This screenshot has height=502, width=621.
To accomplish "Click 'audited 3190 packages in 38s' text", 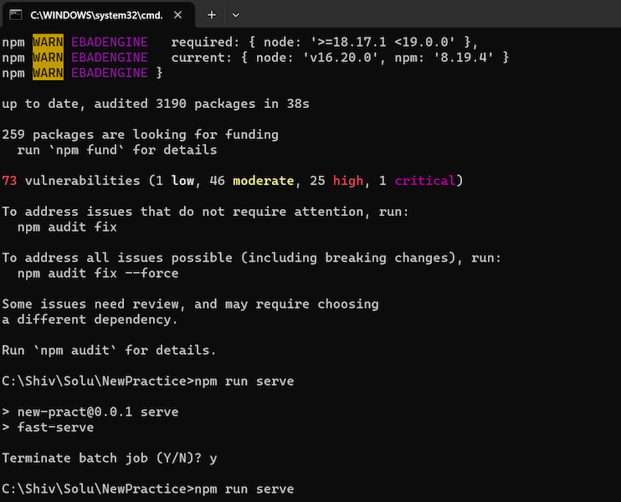I will coord(202,104).
